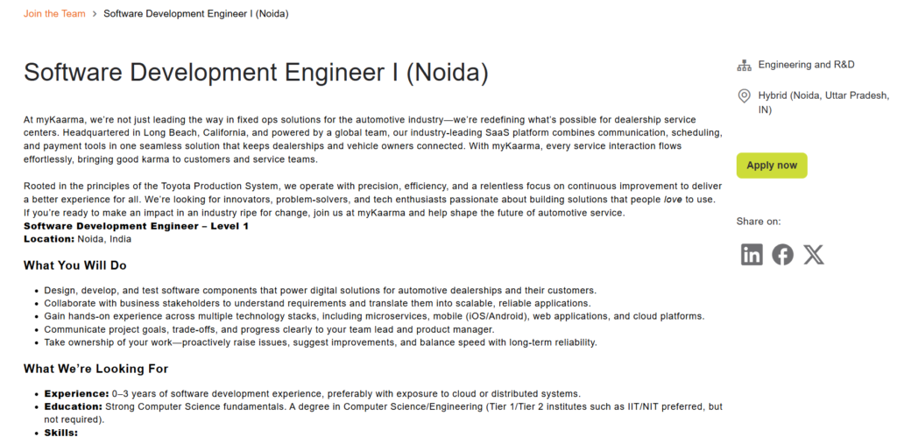Click the What We're Looking For heading
The height and width of the screenshot is (437, 897).
click(x=95, y=369)
